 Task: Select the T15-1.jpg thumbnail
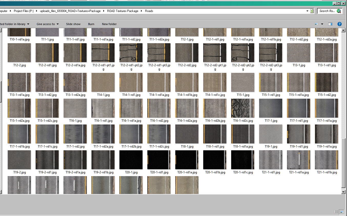(x=243, y=82)
